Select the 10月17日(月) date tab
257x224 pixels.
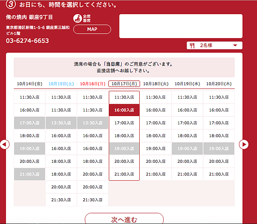(x=124, y=84)
